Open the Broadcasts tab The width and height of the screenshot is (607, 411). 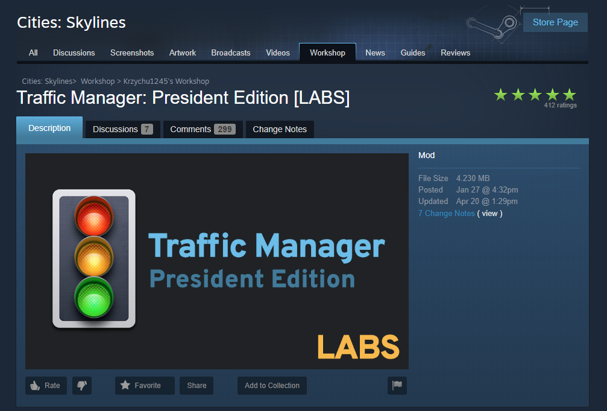(231, 53)
